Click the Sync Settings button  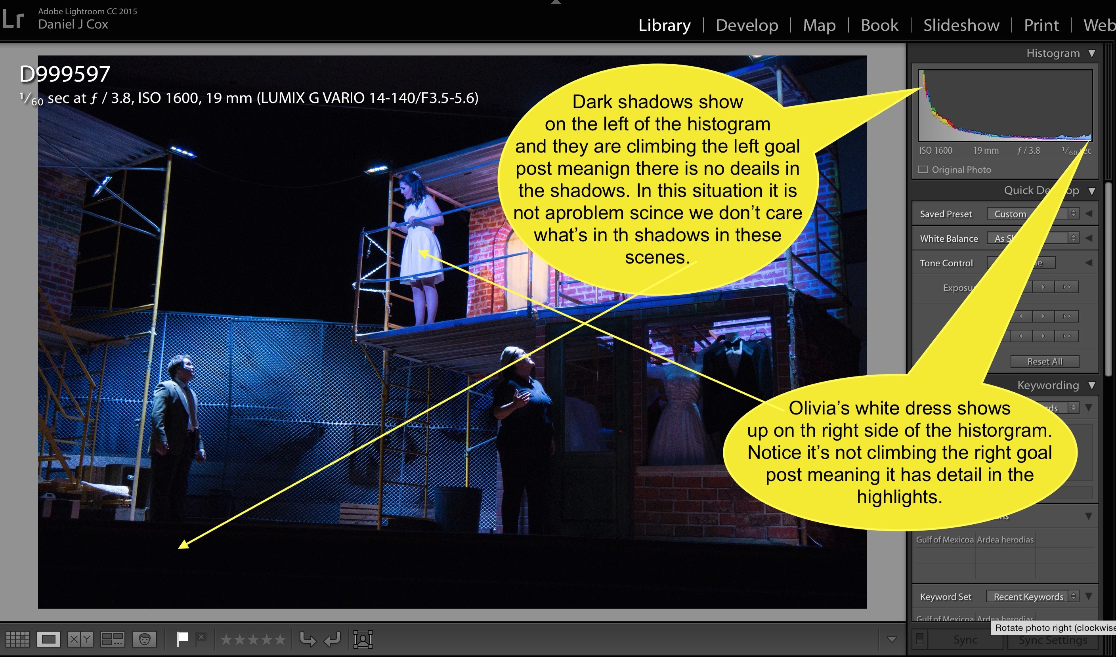(1053, 640)
